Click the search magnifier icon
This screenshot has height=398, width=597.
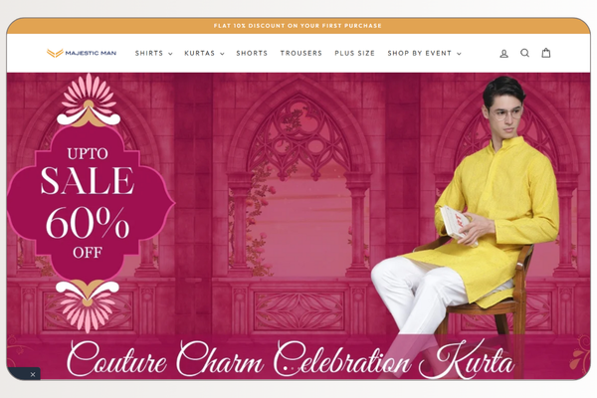click(524, 53)
